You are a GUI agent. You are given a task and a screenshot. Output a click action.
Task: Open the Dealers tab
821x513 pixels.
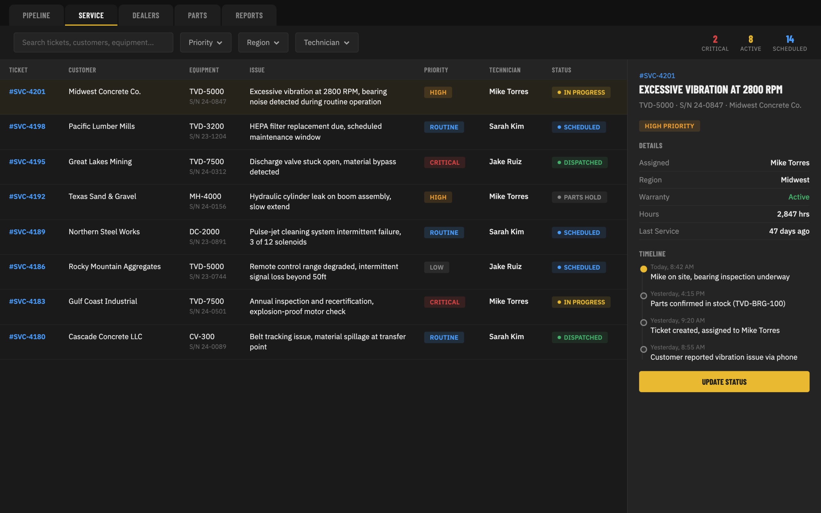tap(146, 15)
